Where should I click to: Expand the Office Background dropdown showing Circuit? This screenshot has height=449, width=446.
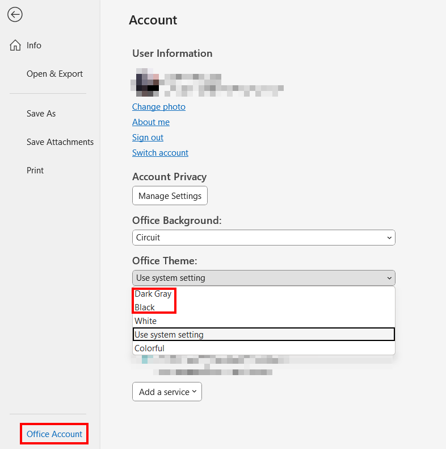264,238
